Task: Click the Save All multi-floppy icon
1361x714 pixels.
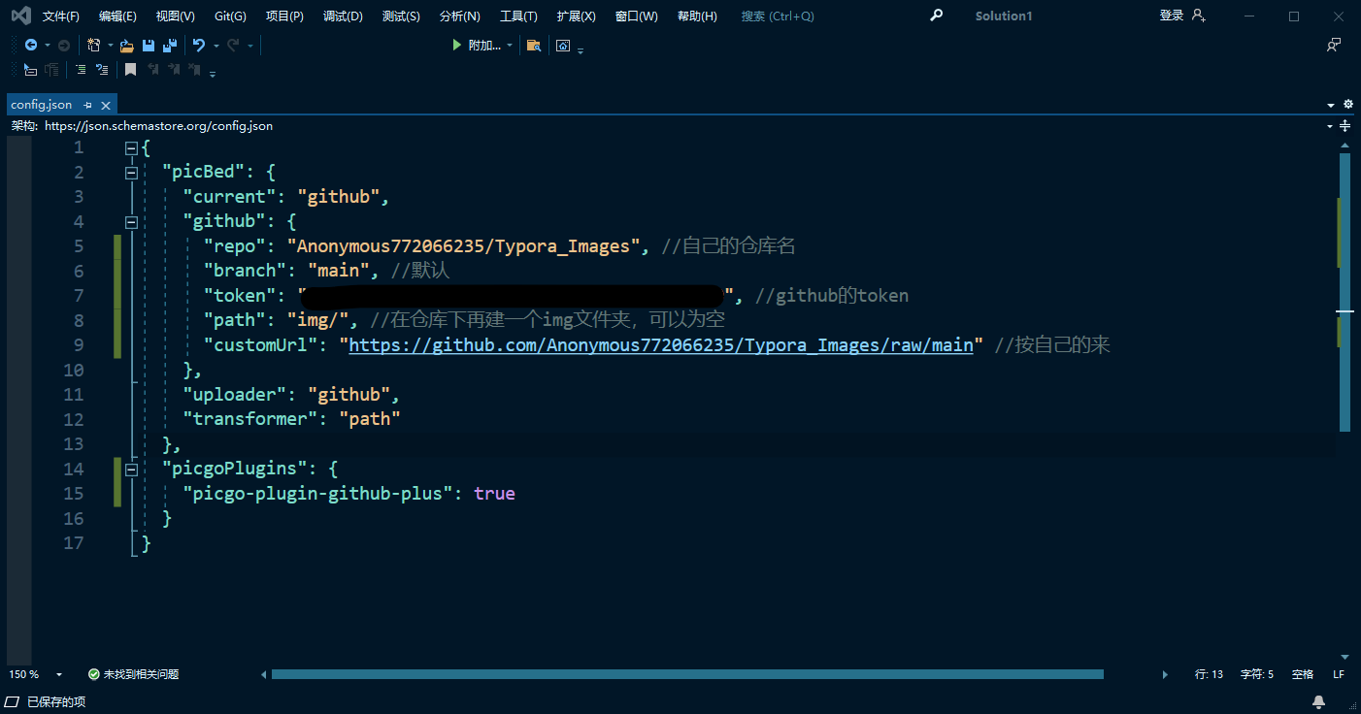Action: pyautogui.click(x=170, y=46)
